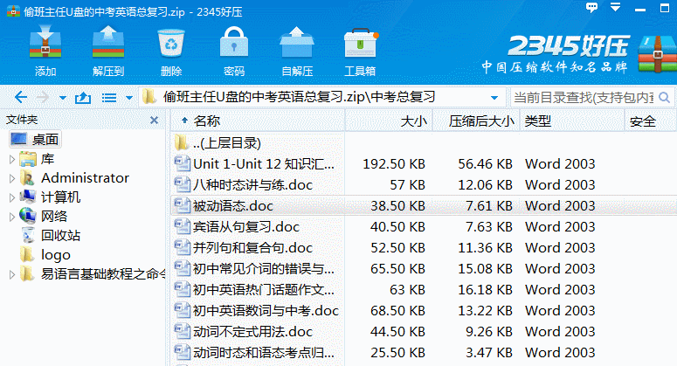The height and width of the screenshot is (366, 677).
Task: Go back with the left arrow button
Action: pyautogui.click(x=21, y=97)
